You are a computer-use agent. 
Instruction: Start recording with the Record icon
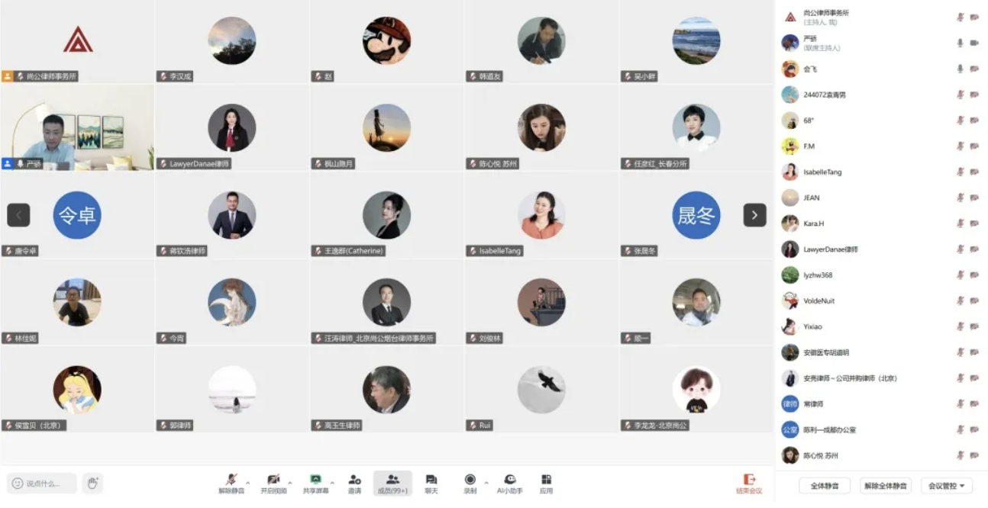click(x=470, y=480)
